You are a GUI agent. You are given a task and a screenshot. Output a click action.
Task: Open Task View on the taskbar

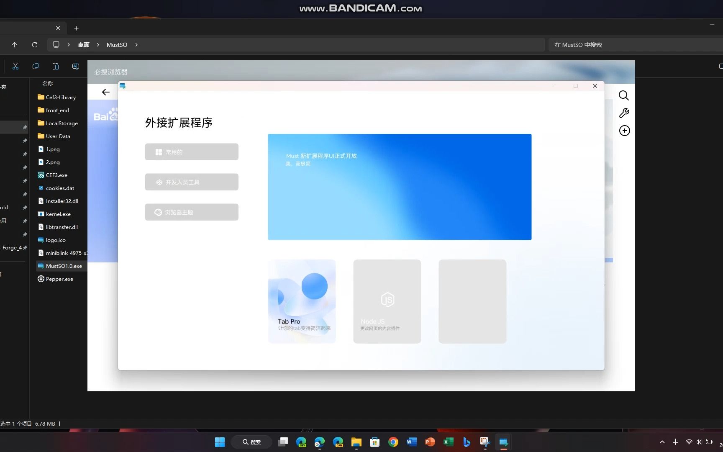283,442
